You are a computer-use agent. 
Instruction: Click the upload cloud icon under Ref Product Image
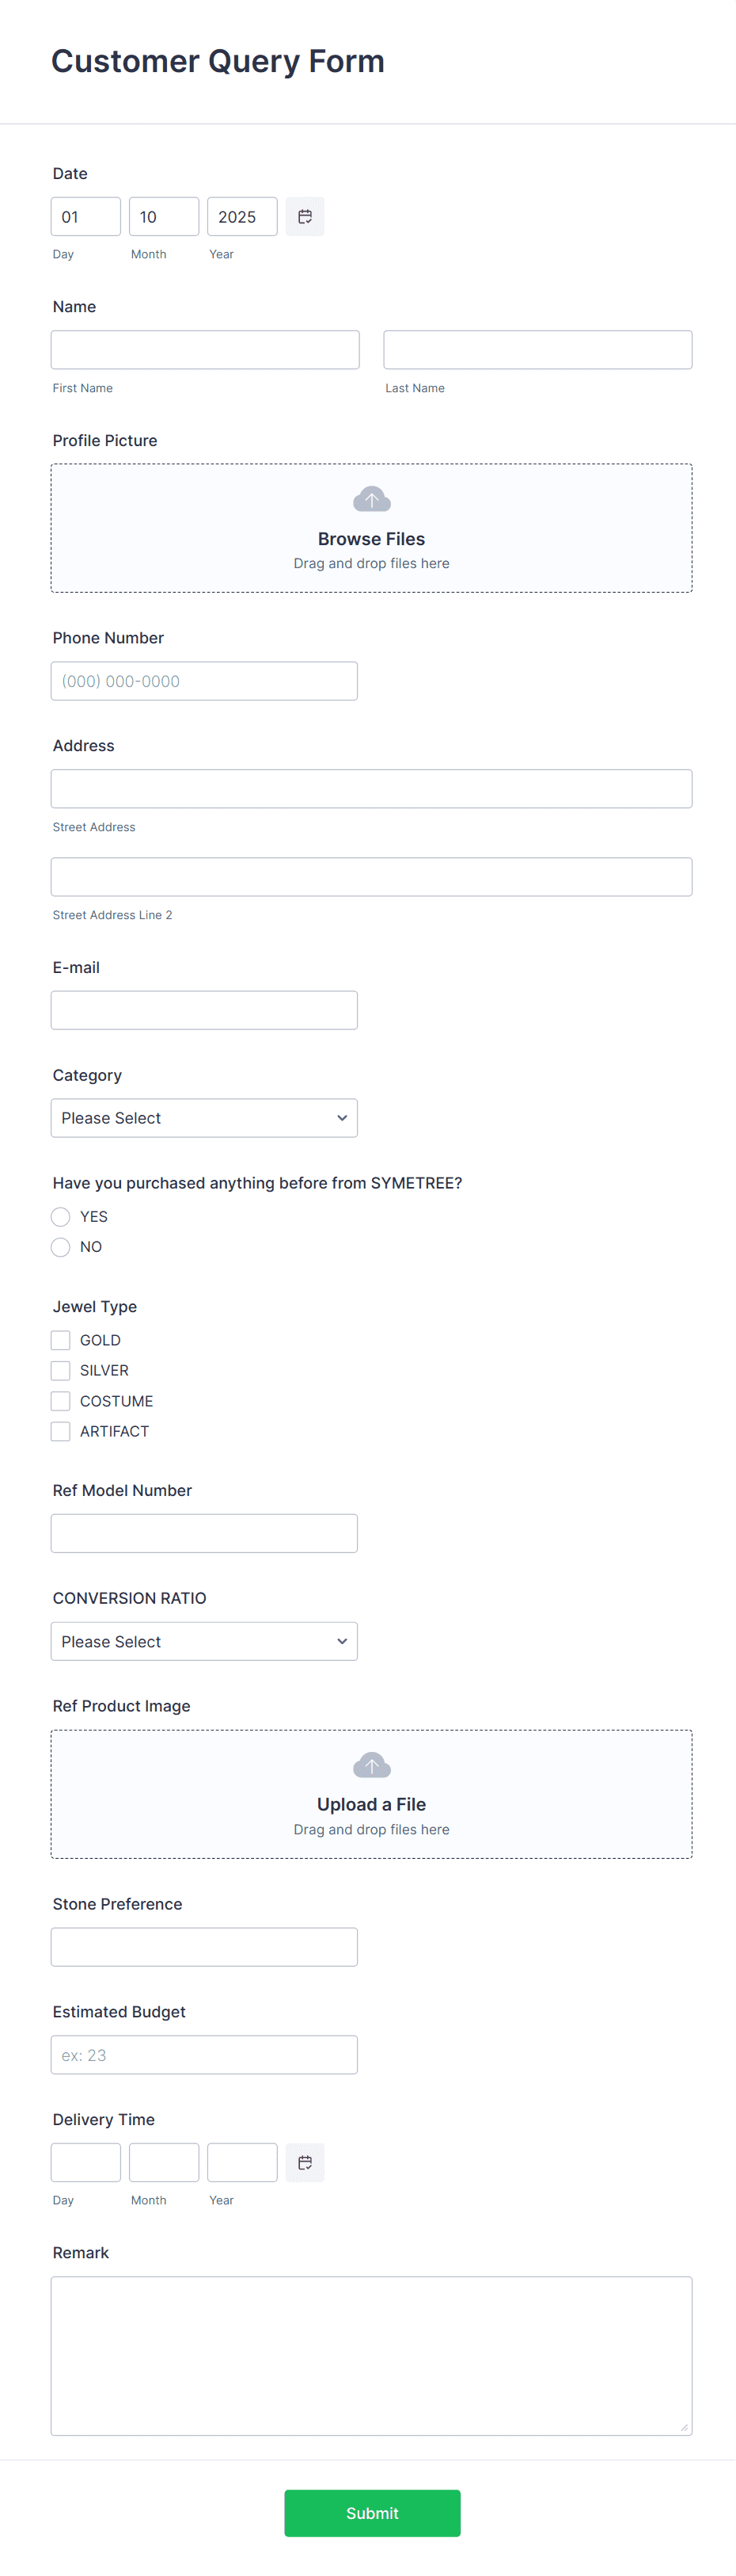(371, 1765)
